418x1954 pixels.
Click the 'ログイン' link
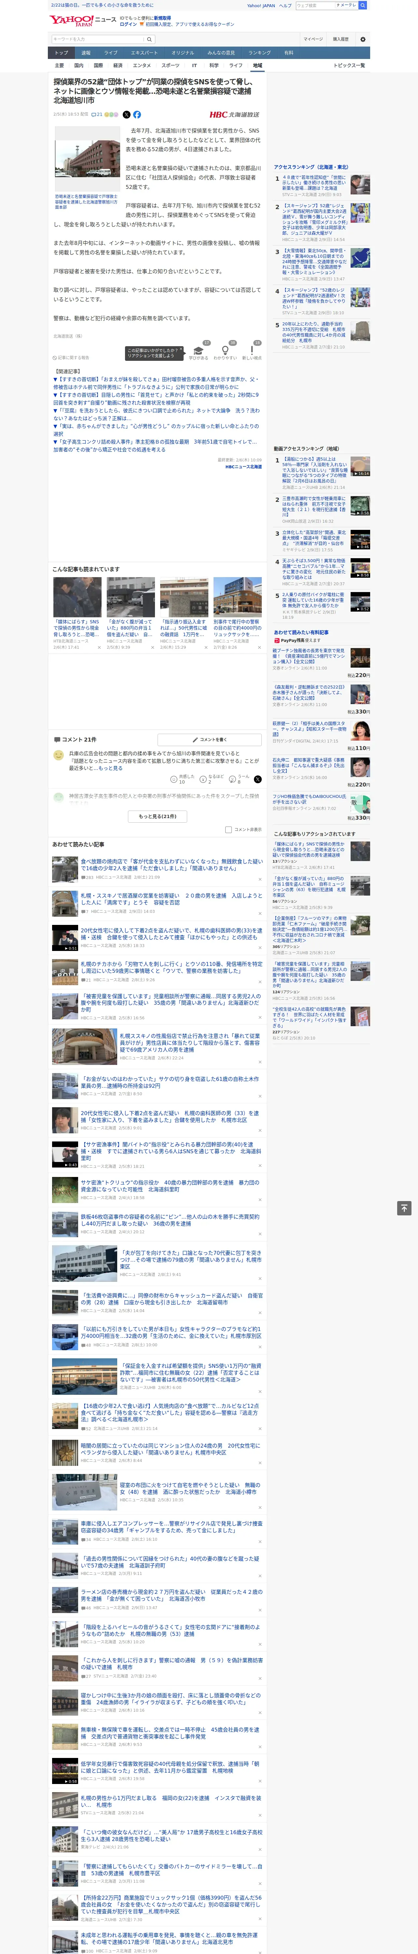coord(128,24)
